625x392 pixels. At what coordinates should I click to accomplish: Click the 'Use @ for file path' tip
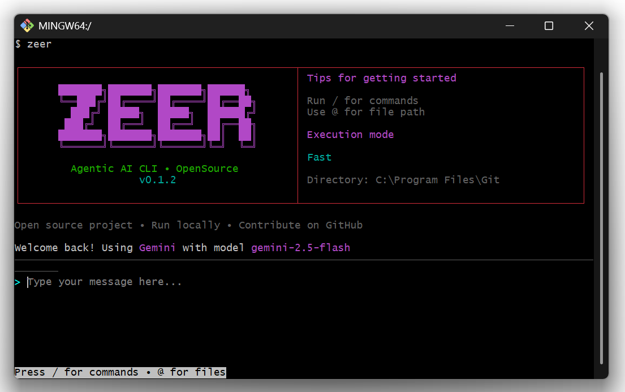click(366, 112)
